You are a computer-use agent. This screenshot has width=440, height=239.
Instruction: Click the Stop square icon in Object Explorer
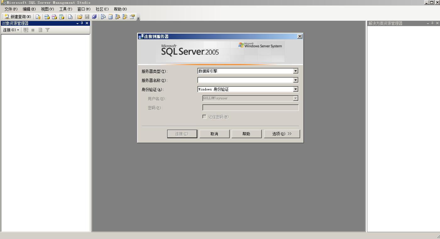pyautogui.click(x=33, y=30)
